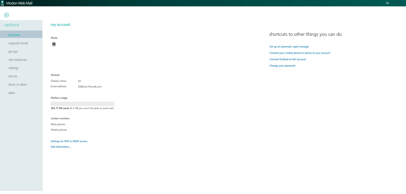This screenshot has width=406, height=194.
Task: Click the back arrow icon above options
Action: [7, 15]
